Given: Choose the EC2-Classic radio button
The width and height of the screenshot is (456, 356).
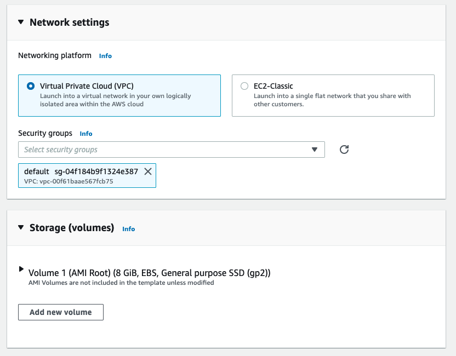Looking at the screenshot, I should pos(244,86).
